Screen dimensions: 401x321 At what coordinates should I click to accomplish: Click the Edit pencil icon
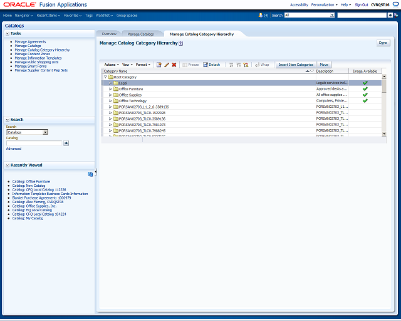[x=167, y=65]
